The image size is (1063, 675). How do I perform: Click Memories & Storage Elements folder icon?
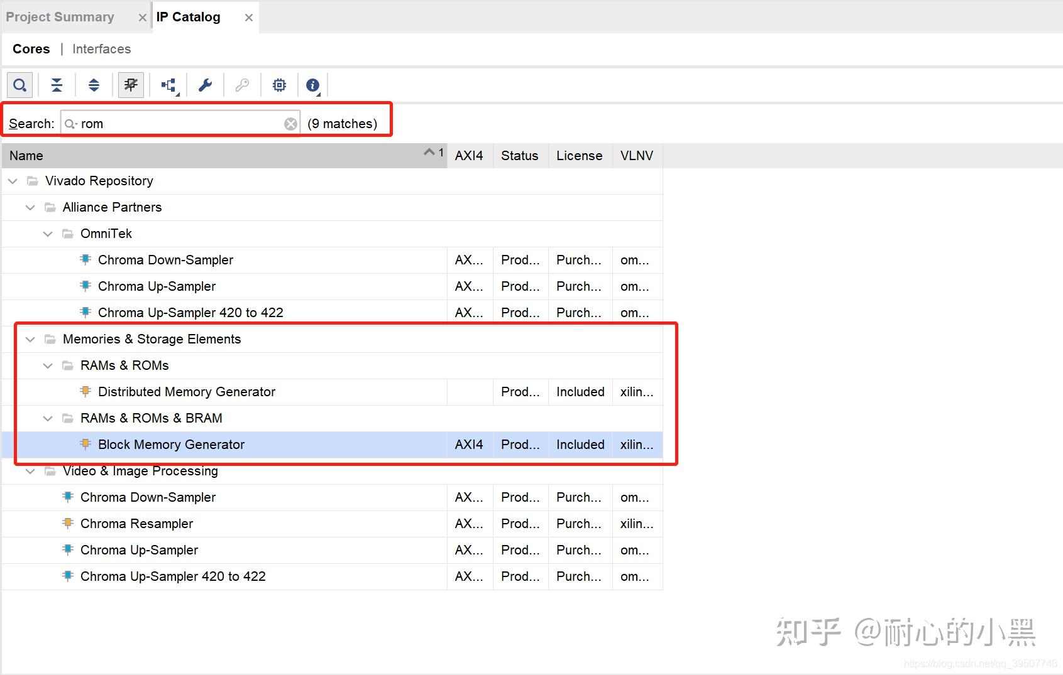pyautogui.click(x=50, y=339)
